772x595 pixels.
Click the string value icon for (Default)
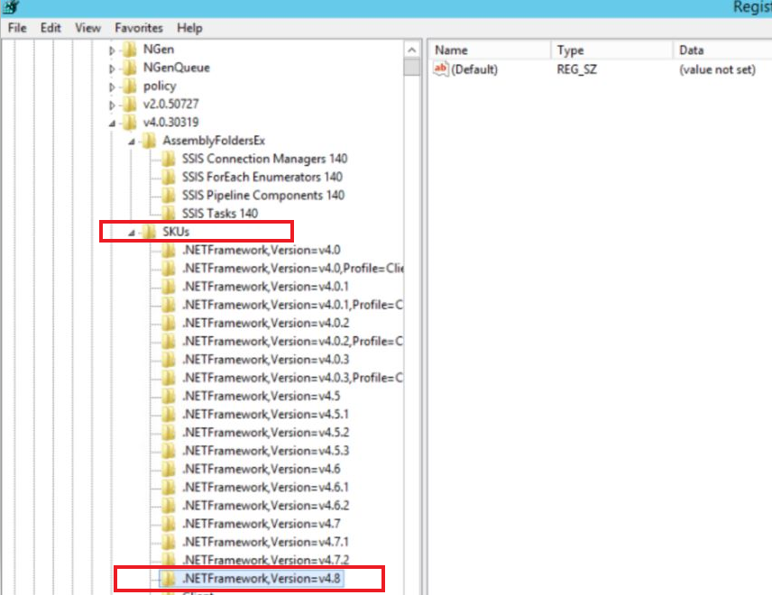(x=441, y=69)
